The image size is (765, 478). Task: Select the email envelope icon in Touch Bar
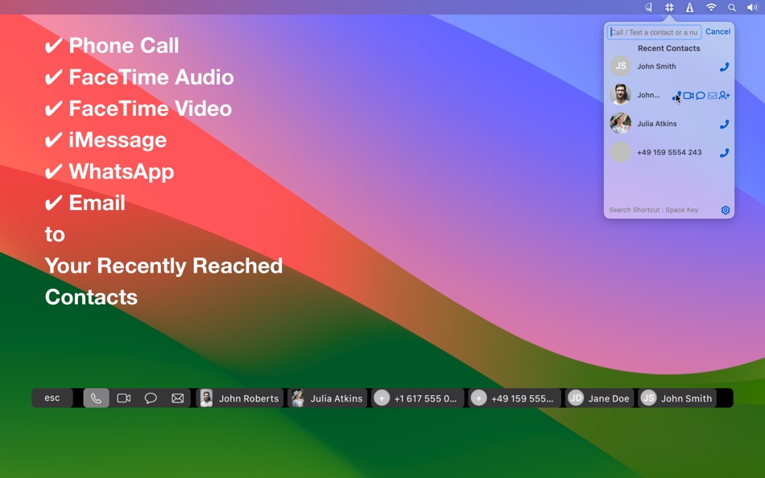[x=178, y=398]
